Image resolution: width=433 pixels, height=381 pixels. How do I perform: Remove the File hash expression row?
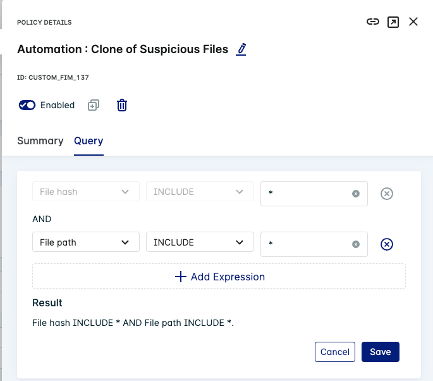(387, 194)
